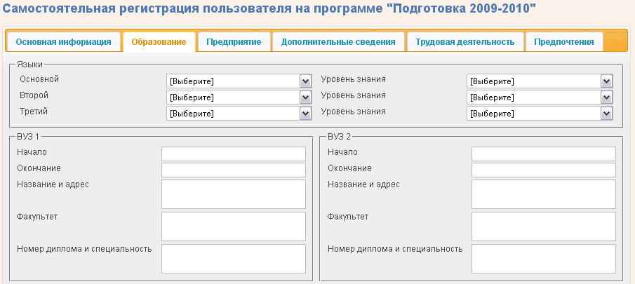635x284 pixels.
Task: Click the ВУЗ 2 Окончание field
Action: click(x=544, y=170)
